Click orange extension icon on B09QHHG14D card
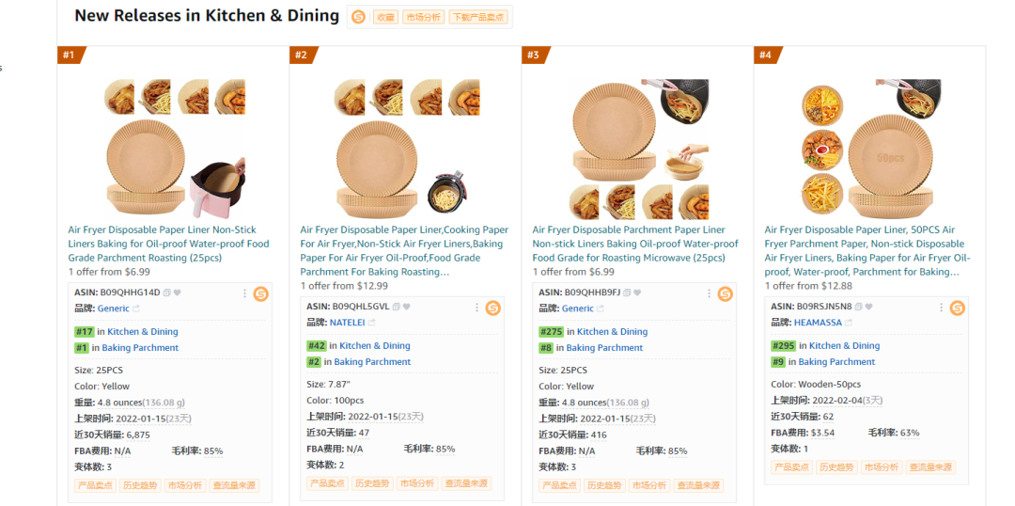Viewport: 1015px width, 506px height. click(x=260, y=293)
